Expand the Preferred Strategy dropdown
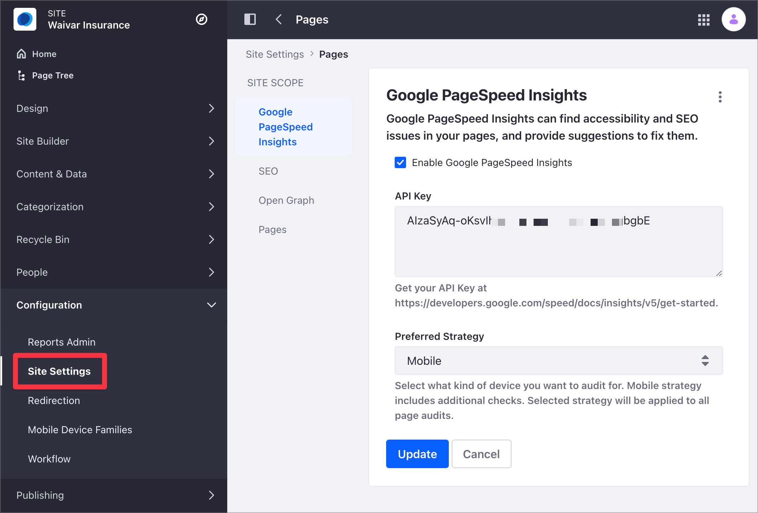The width and height of the screenshot is (758, 513). tap(558, 361)
